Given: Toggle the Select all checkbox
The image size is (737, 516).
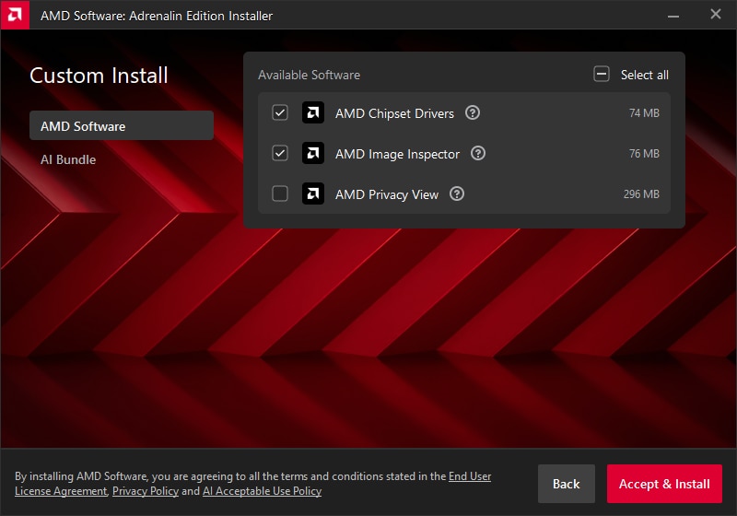Looking at the screenshot, I should coord(602,75).
